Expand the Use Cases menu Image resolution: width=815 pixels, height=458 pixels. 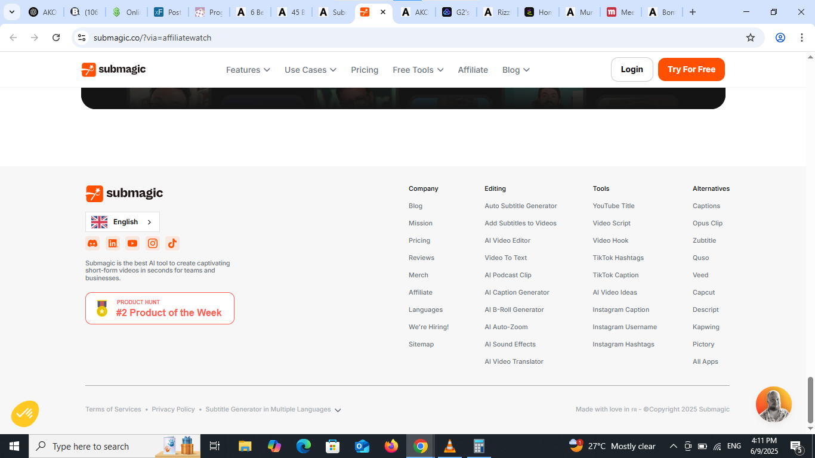(x=310, y=70)
